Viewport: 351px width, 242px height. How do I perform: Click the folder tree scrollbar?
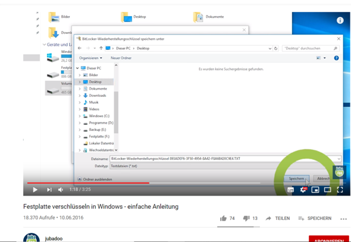pos(116,112)
